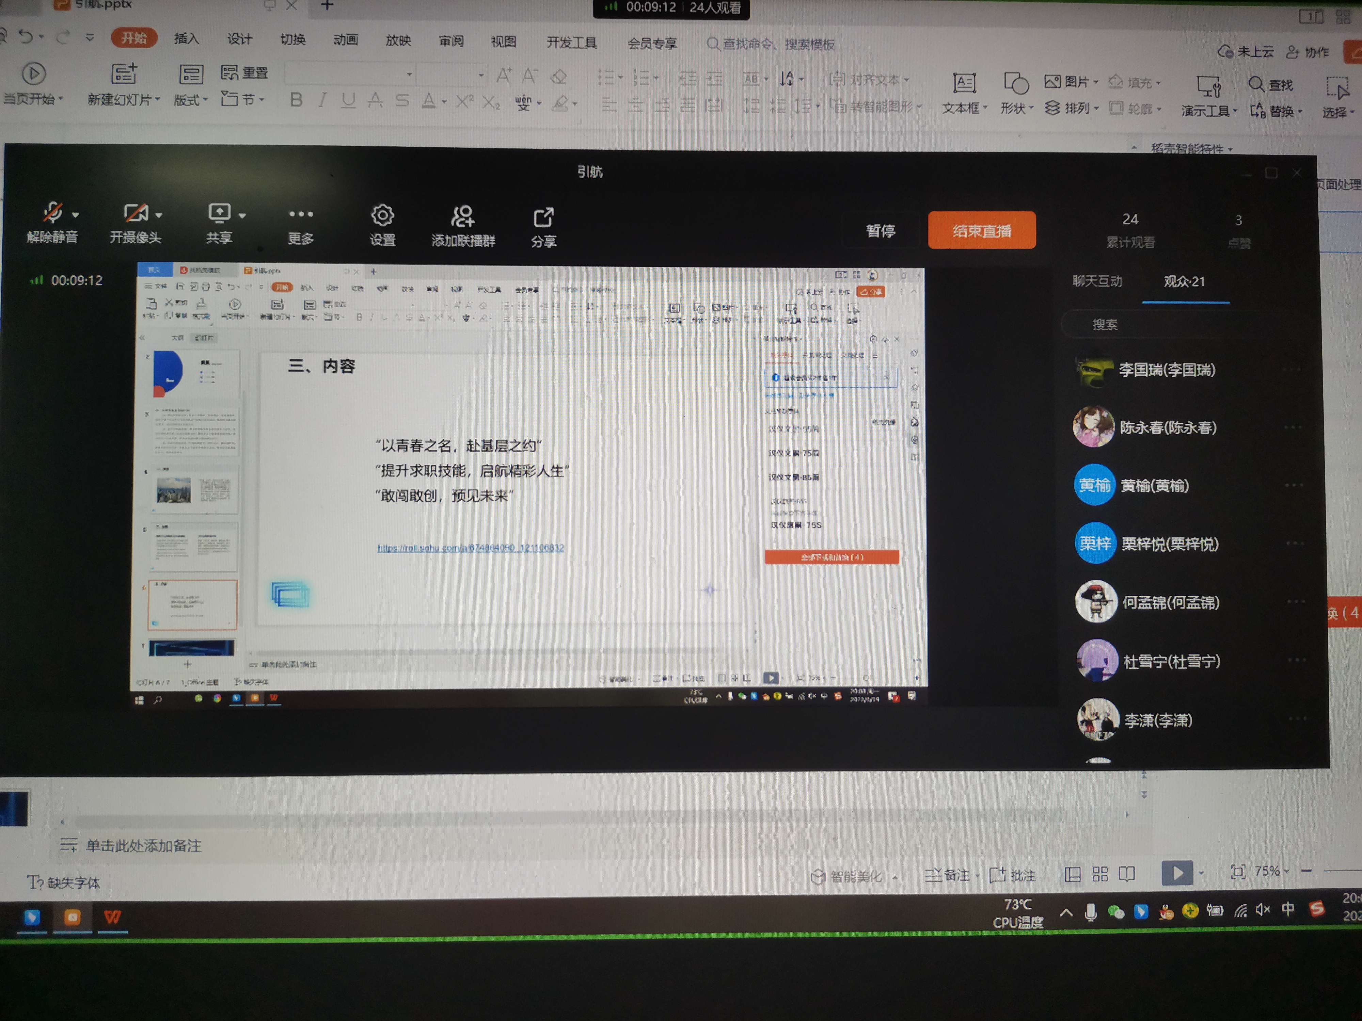This screenshot has height=1021, width=1362.
Task: Click the pause broadcast button
Action: pyautogui.click(x=881, y=231)
